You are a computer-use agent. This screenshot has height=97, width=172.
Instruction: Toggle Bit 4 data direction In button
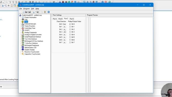click(x=64, y=34)
